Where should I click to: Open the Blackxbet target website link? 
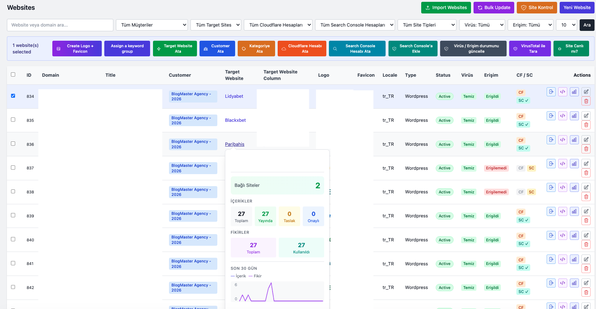[235, 120]
